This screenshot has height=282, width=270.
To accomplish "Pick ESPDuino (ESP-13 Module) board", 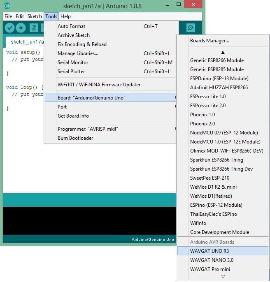I will [223, 79].
